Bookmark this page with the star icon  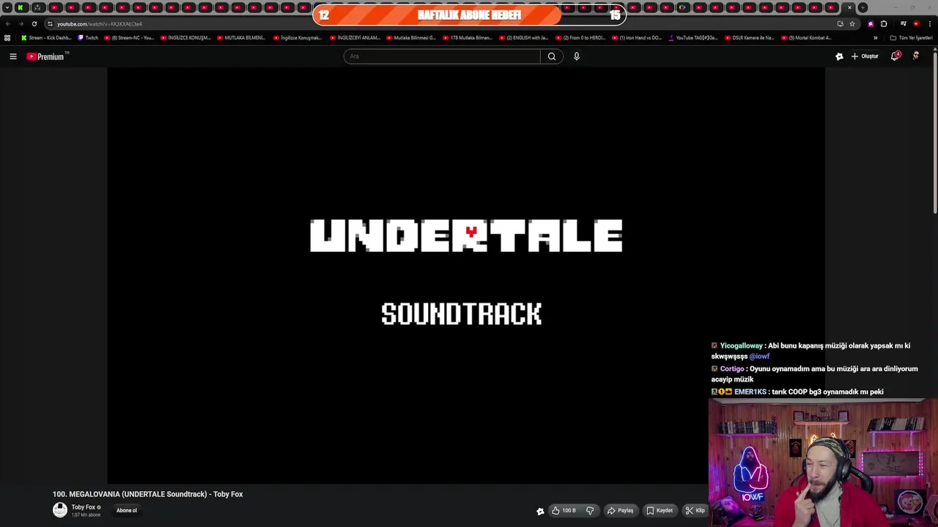[x=852, y=23]
